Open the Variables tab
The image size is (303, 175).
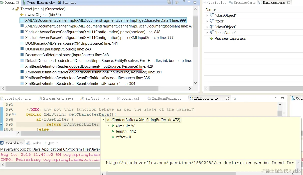[215, 2]
